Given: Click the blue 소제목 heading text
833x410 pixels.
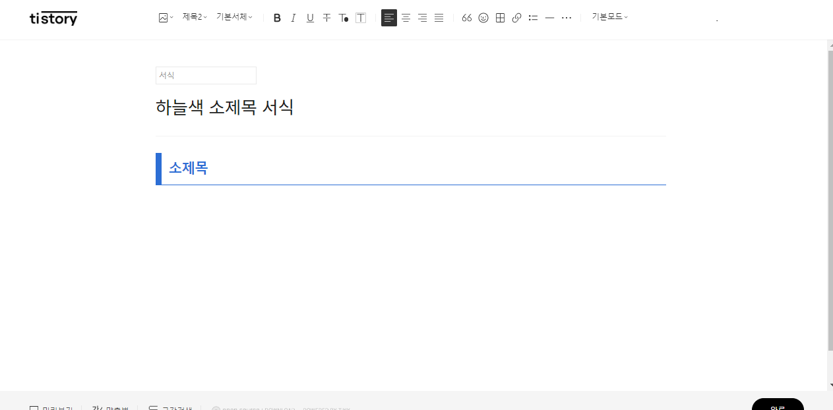Looking at the screenshot, I should [x=188, y=168].
